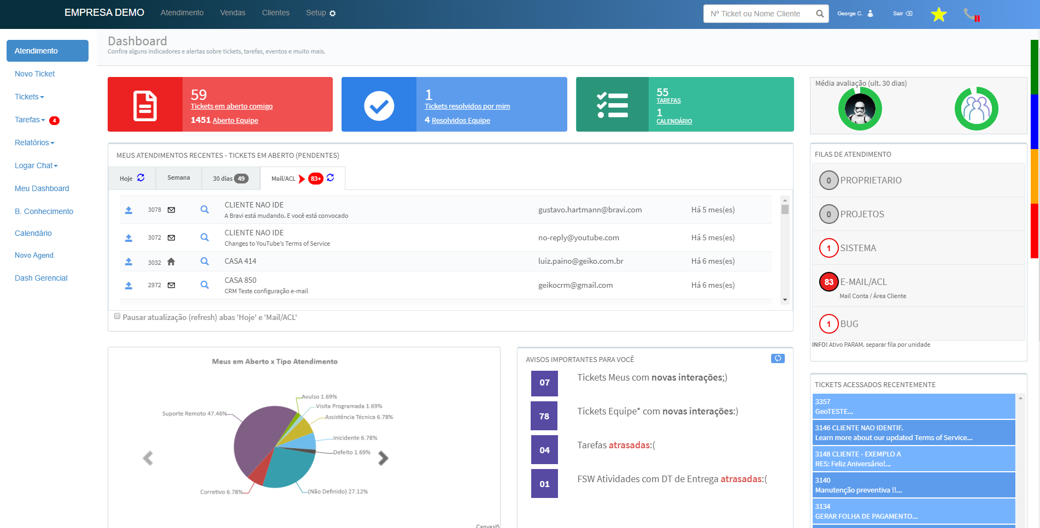The height and width of the screenshot is (528, 1040).
Task: Click upload arrow icon for ticket 3078
Action: tap(128, 210)
